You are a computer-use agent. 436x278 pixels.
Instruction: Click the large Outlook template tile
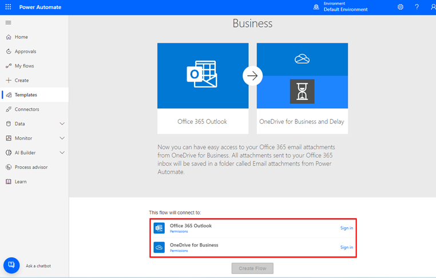click(203, 76)
